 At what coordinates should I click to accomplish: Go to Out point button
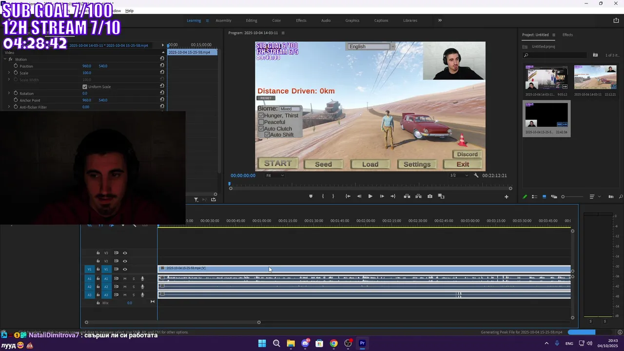(x=393, y=196)
